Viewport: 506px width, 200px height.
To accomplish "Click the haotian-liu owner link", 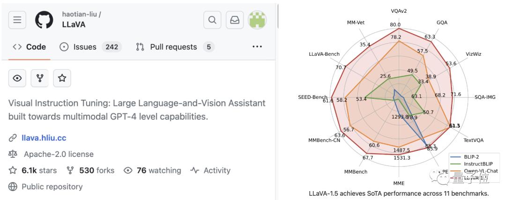I will [80, 14].
